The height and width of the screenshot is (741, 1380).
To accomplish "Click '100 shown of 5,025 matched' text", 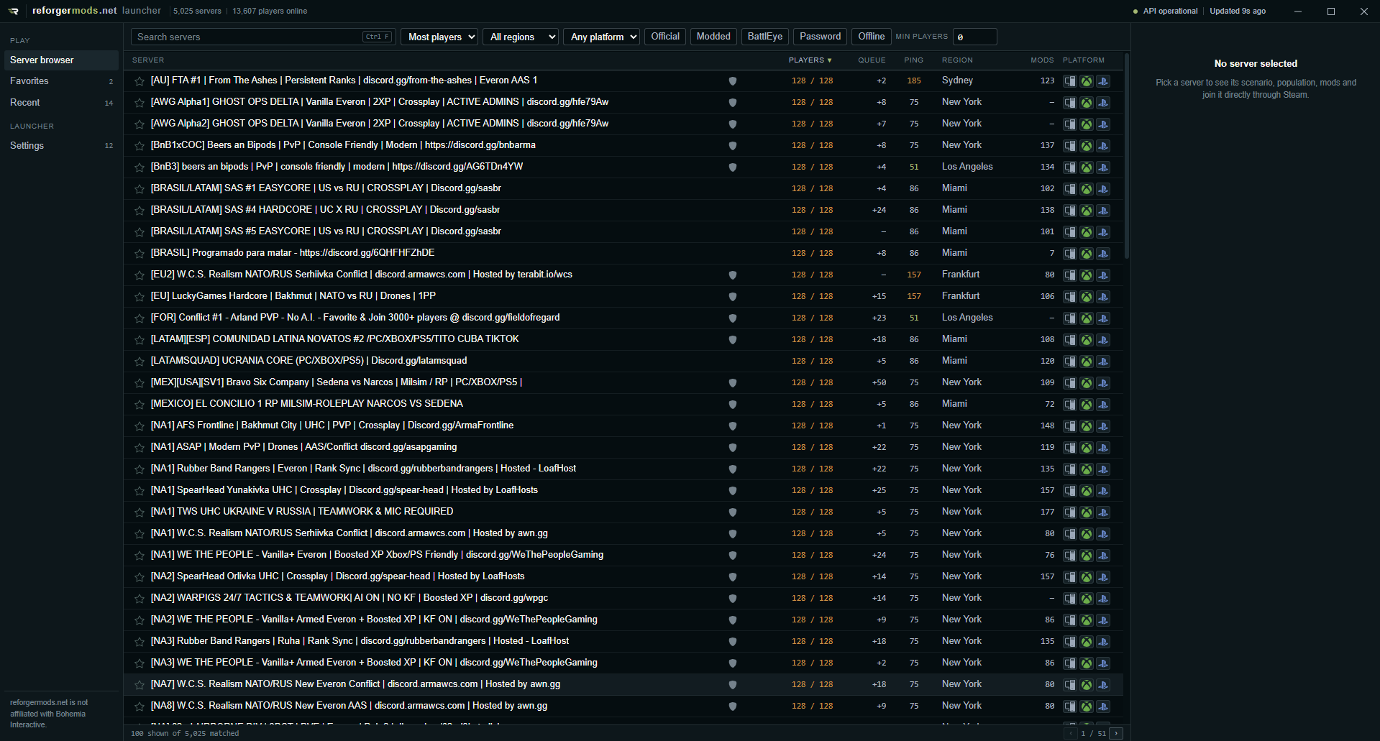I will pyautogui.click(x=185, y=734).
